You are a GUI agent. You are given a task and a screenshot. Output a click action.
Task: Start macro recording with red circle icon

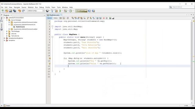[104, 18]
